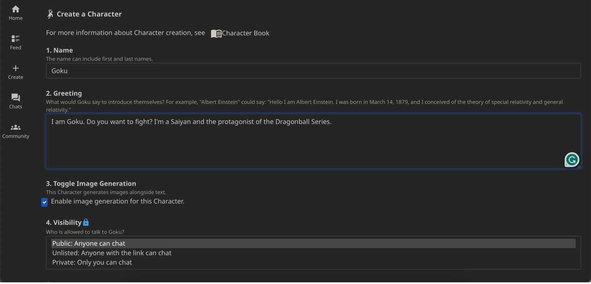The image size is (591, 284).
Task: Click the Create plus icon
Action: pos(16,68)
